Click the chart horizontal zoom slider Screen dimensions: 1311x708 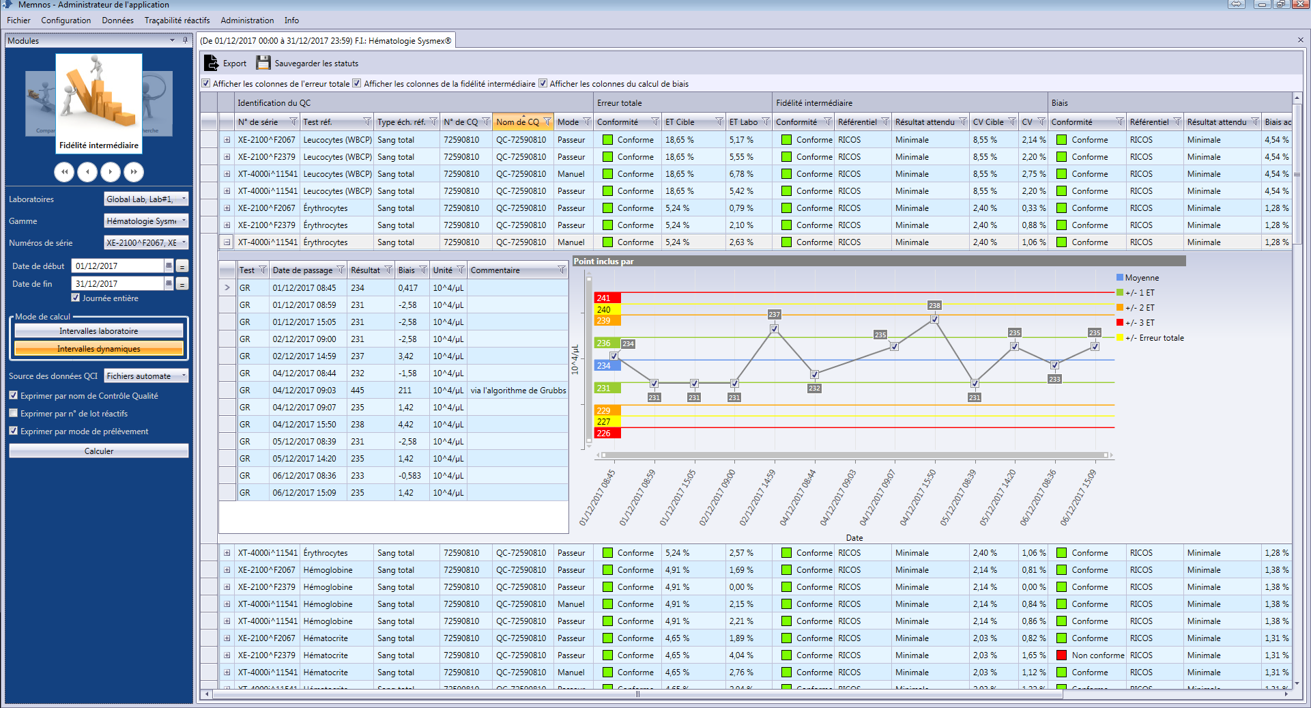[x=854, y=455]
